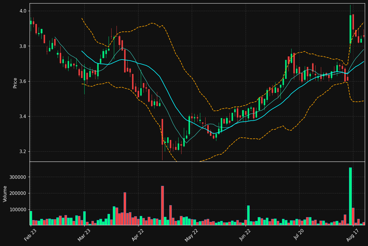The width and height of the screenshot is (368, 246).
Task: Click the 'Aug 17' date label
Action: pyautogui.click(x=353, y=235)
